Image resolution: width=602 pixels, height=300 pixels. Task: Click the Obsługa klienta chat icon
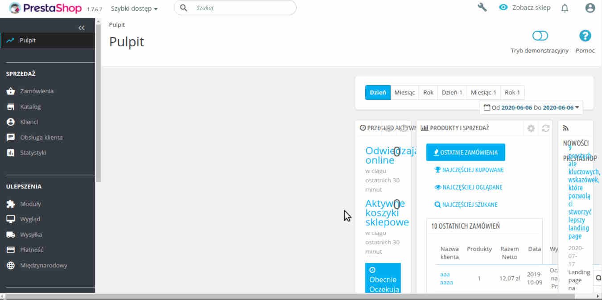click(11, 138)
